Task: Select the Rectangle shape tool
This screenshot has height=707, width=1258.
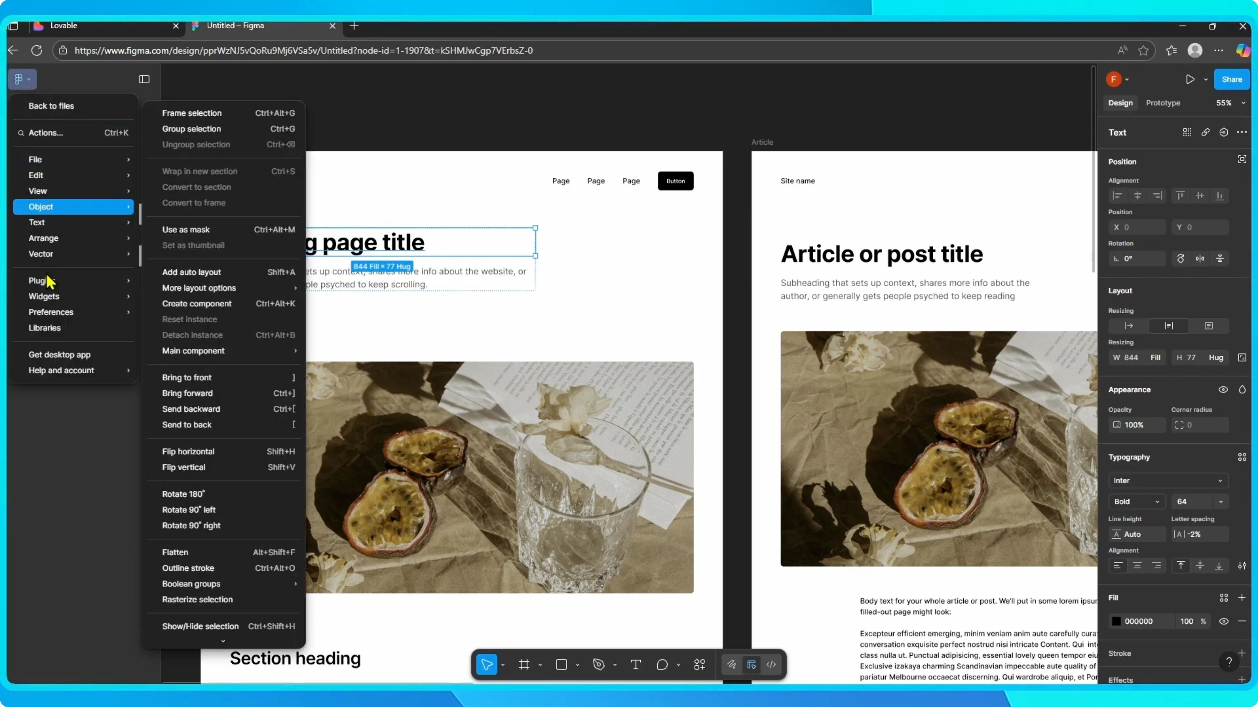Action: pos(562,664)
